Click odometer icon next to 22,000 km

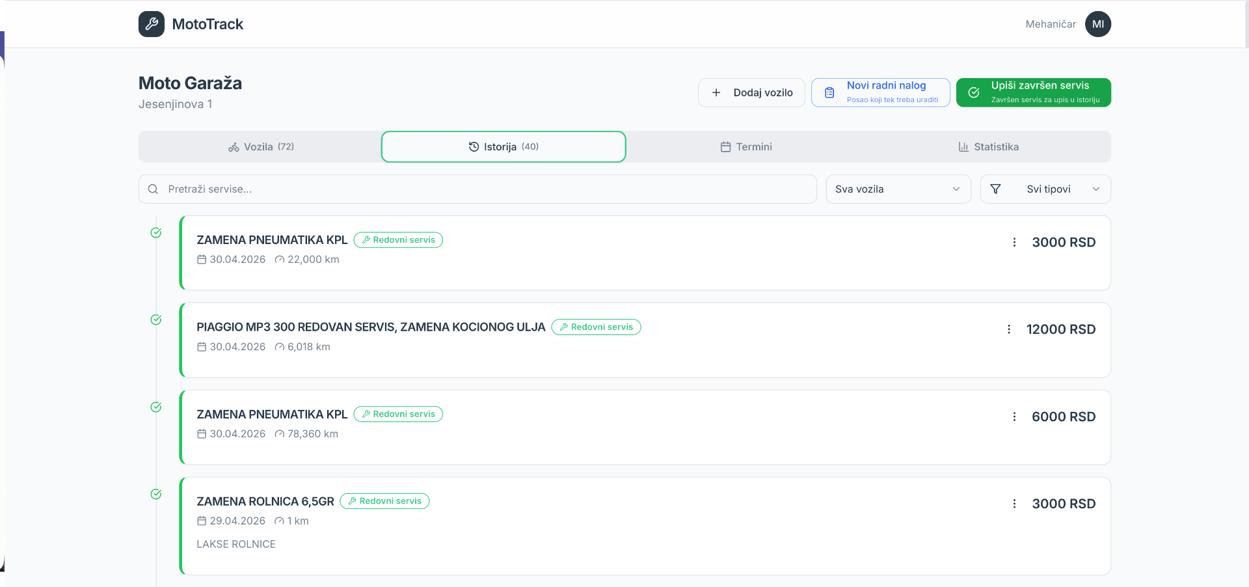(x=280, y=260)
